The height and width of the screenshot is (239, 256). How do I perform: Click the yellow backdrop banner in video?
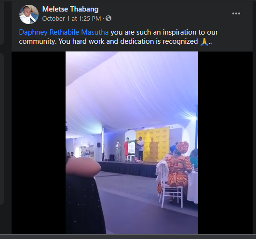pos(153,144)
